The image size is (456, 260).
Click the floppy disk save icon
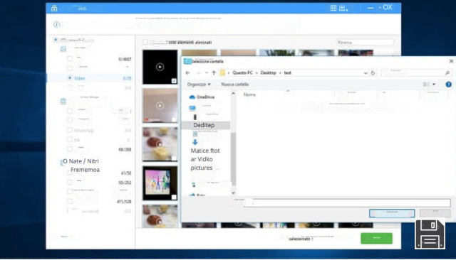pyautogui.click(x=430, y=234)
